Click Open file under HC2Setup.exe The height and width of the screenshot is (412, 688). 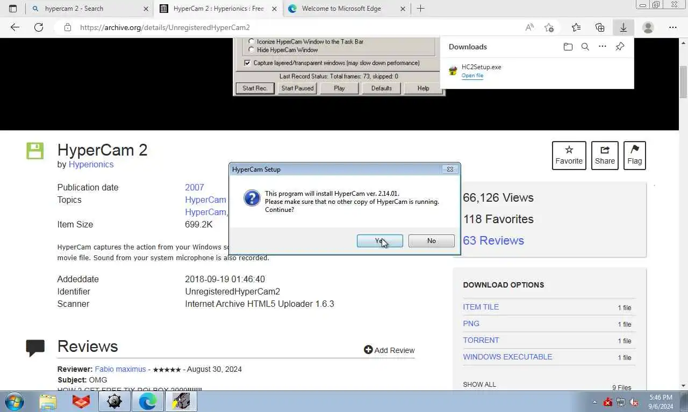pyautogui.click(x=472, y=76)
